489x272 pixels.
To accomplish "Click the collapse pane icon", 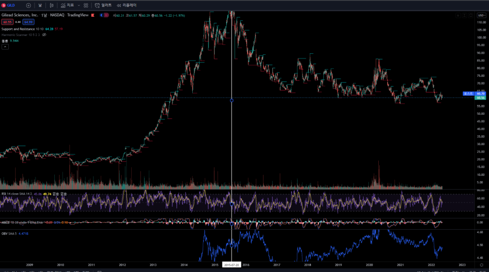I will pyautogui.click(x=464, y=15).
